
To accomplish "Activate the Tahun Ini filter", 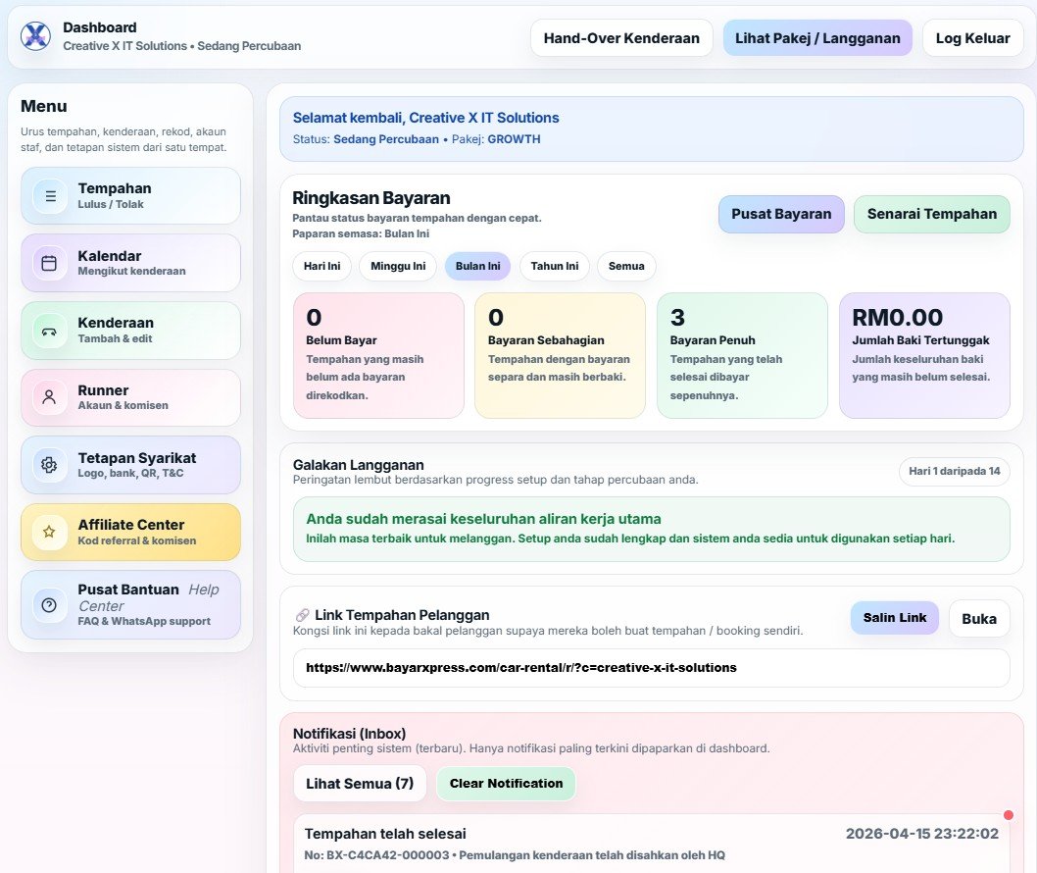I will pos(554,266).
